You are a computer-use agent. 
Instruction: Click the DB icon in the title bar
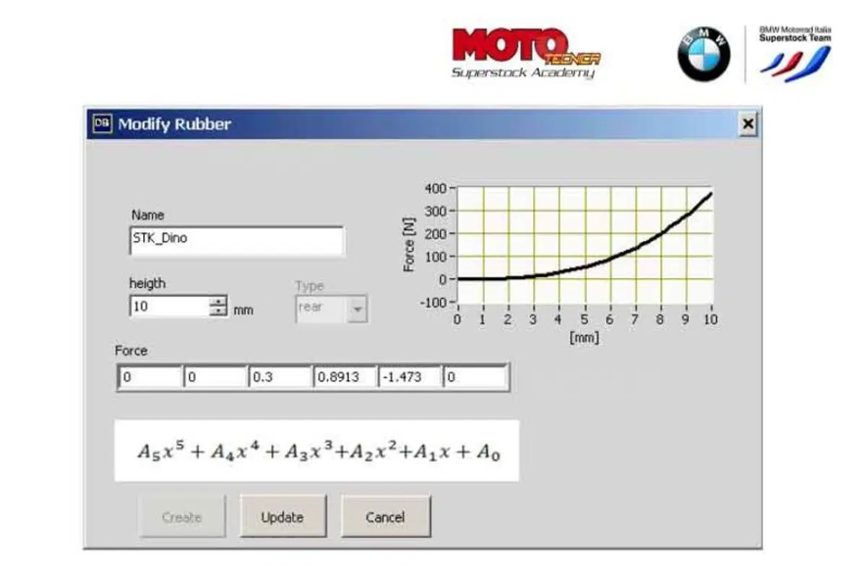point(103,124)
